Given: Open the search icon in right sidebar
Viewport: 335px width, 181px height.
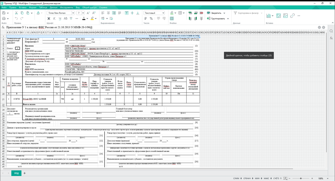Looking at the screenshot, I should tap(331, 31).
